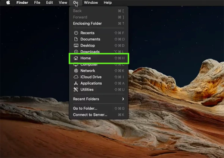Click the Recents clock icon

click(x=76, y=33)
